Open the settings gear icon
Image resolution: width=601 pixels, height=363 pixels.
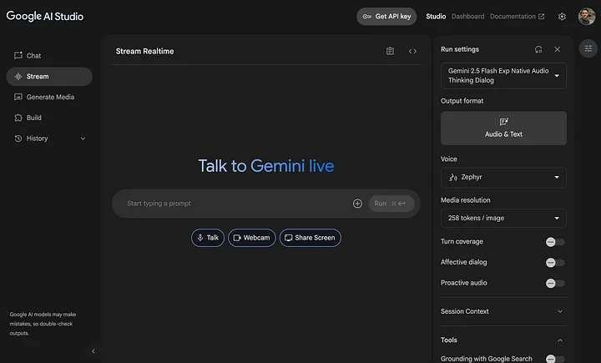click(562, 17)
